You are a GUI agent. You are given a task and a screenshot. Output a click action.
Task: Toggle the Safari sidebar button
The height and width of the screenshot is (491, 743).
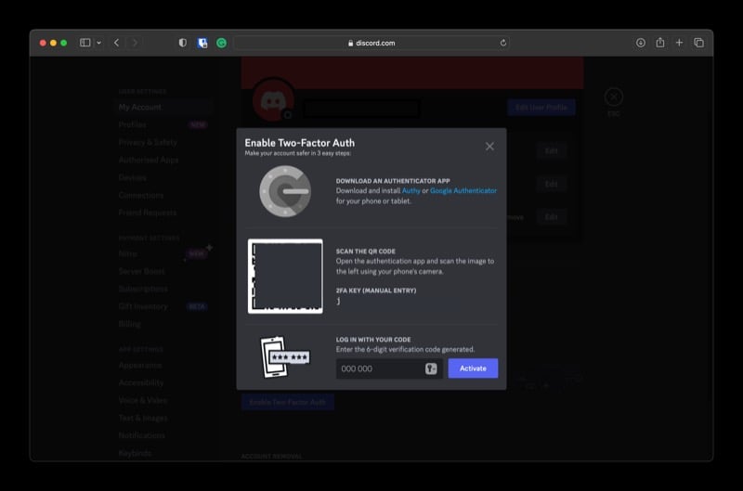click(x=85, y=43)
